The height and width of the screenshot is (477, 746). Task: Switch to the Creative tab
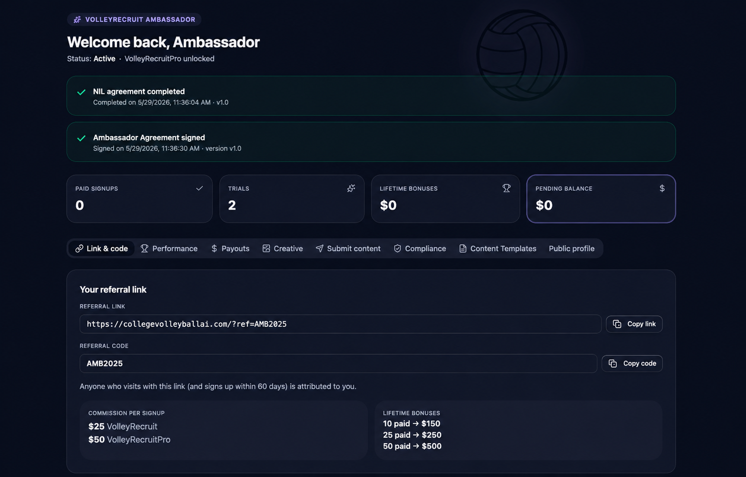283,248
